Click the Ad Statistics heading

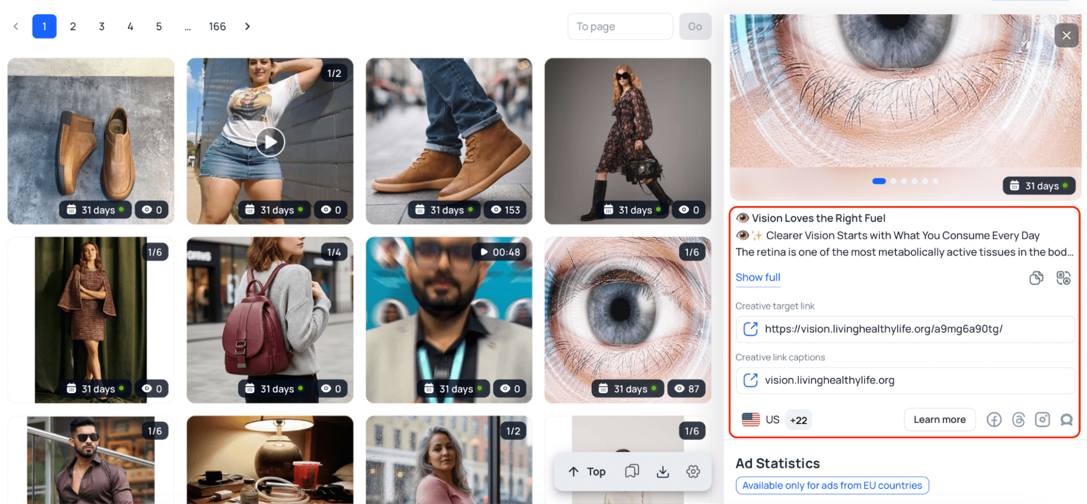pyautogui.click(x=777, y=463)
